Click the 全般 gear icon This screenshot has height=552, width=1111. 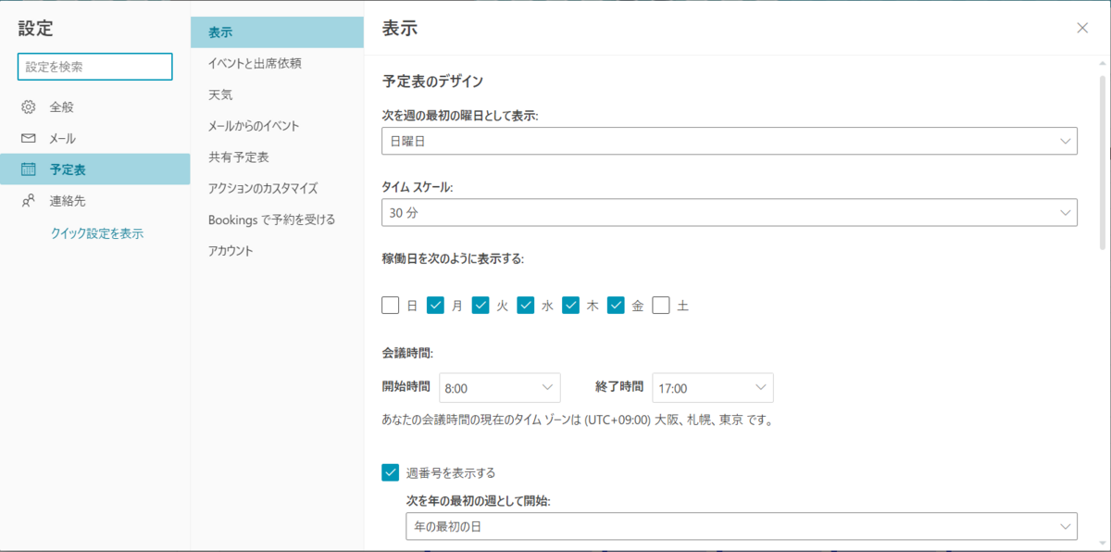click(x=29, y=107)
